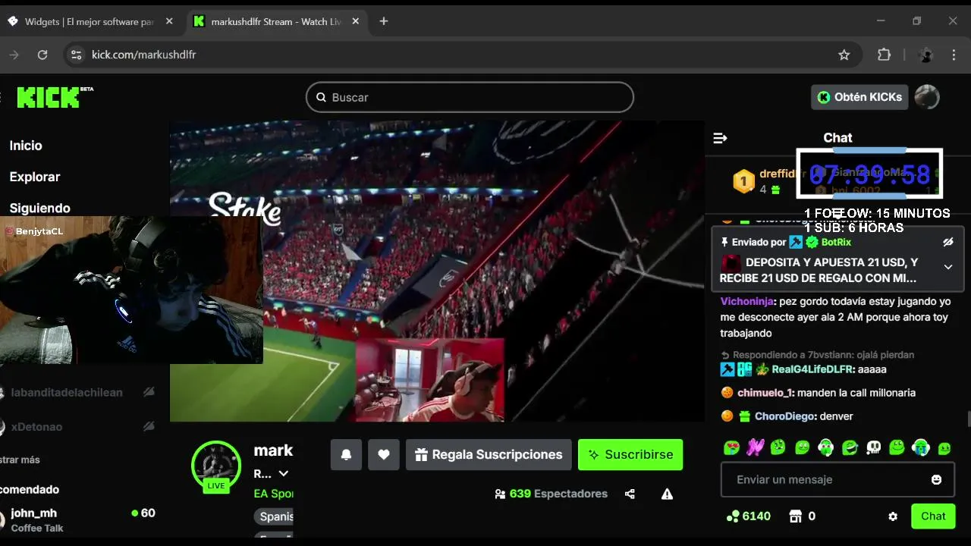Switch to markushdlfr Stream tab
The height and width of the screenshot is (546, 971).
(x=275, y=21)
